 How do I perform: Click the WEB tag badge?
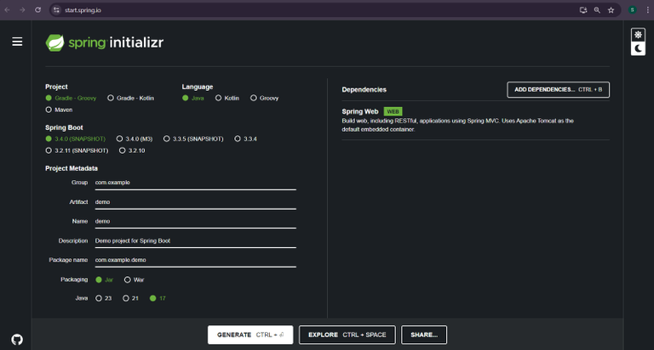tap(393, 111)
